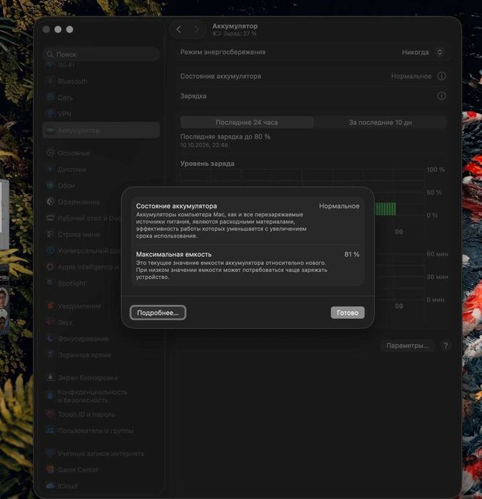Open the help question mark button

[446, 346]
